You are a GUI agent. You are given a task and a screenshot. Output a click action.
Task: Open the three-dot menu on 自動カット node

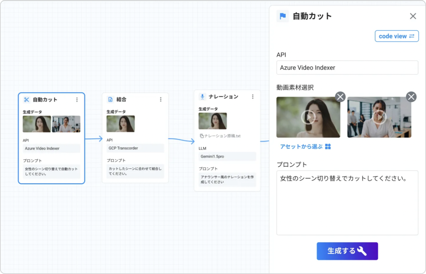pyautogui.click(x=77, y=100)
